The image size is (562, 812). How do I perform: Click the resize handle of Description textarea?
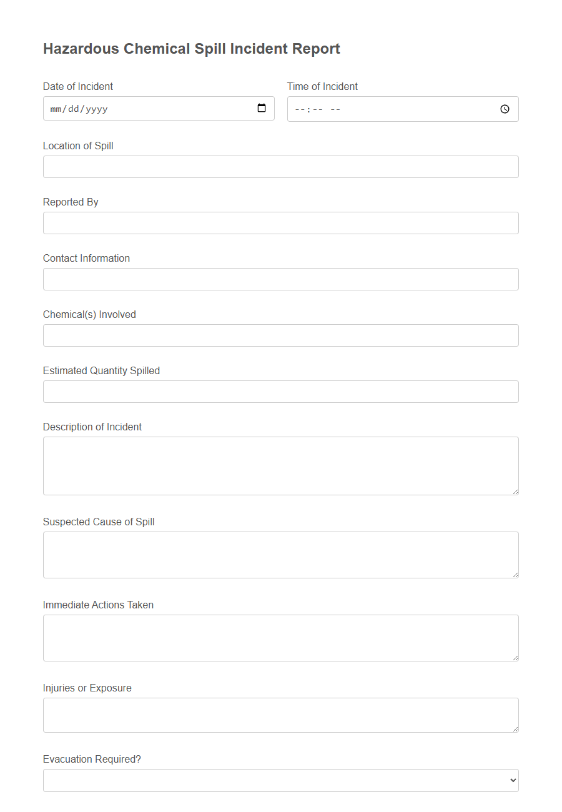click(516, 493)
